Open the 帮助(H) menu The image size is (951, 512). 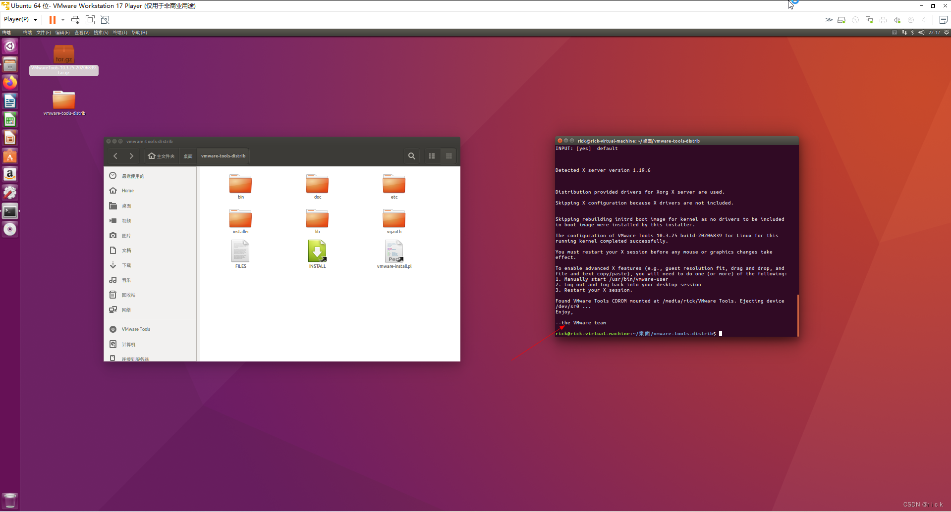coord(139,33)
